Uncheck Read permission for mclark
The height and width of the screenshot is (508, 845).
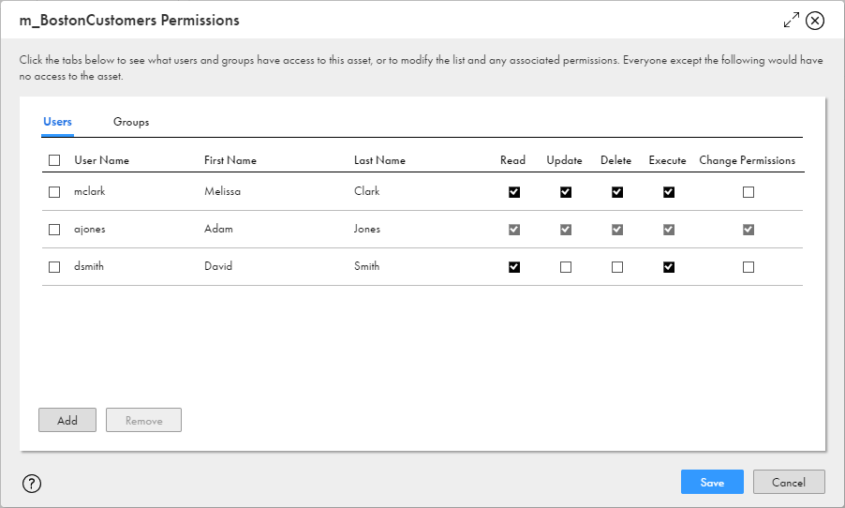[x=514, y=192]
